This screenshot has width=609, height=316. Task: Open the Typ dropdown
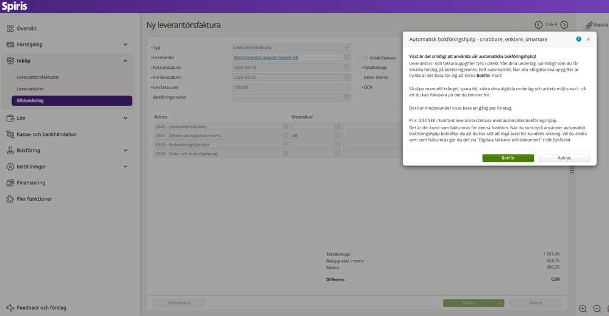[x=291, y=48]
